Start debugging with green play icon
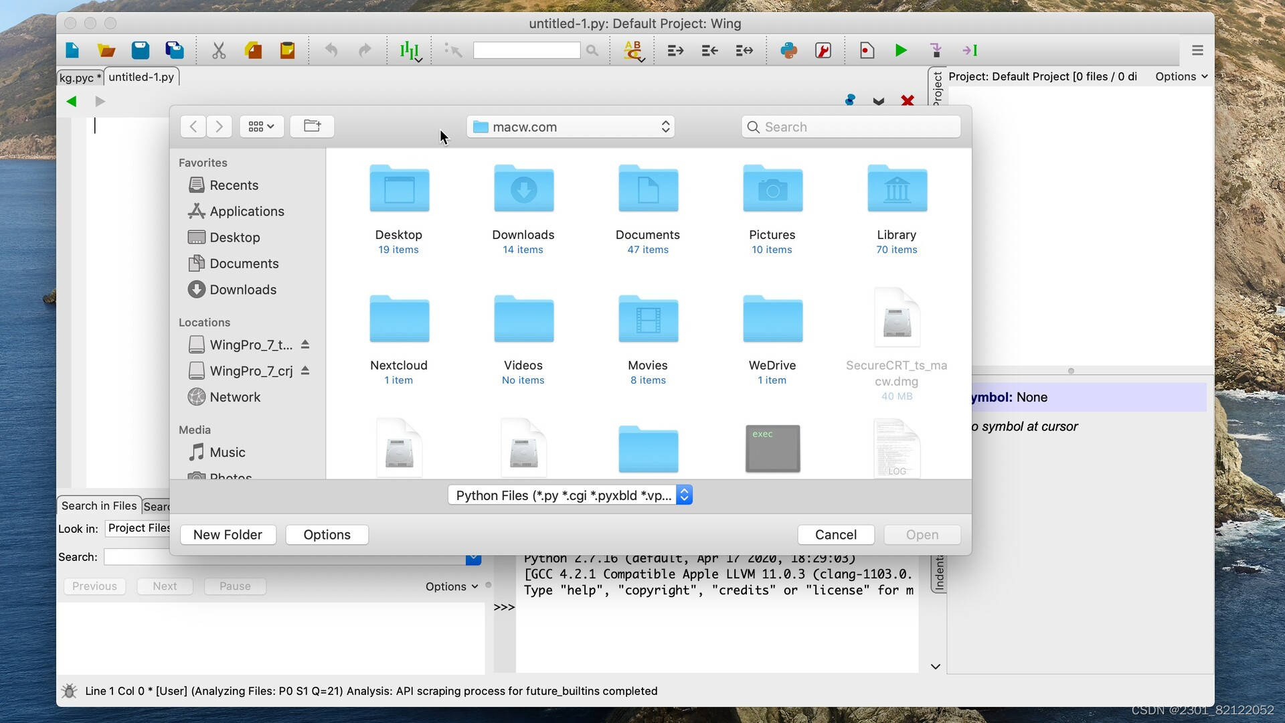 coord(901,50)
